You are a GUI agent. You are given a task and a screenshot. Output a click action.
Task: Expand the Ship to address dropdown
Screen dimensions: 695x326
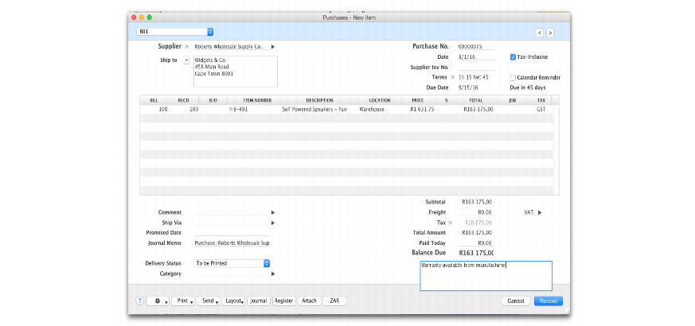pyautogui.click(x=186, y=60)
